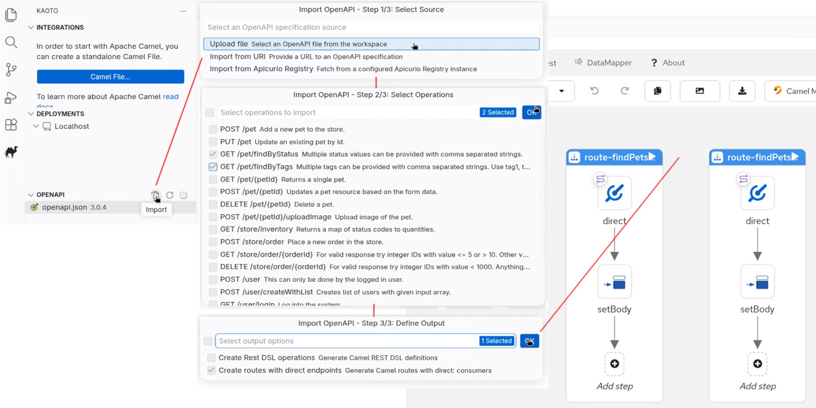Collapse all items in the OPENAPI section
Screen dimensions: 816x408
pyautogui.click(x=184, y=195)
